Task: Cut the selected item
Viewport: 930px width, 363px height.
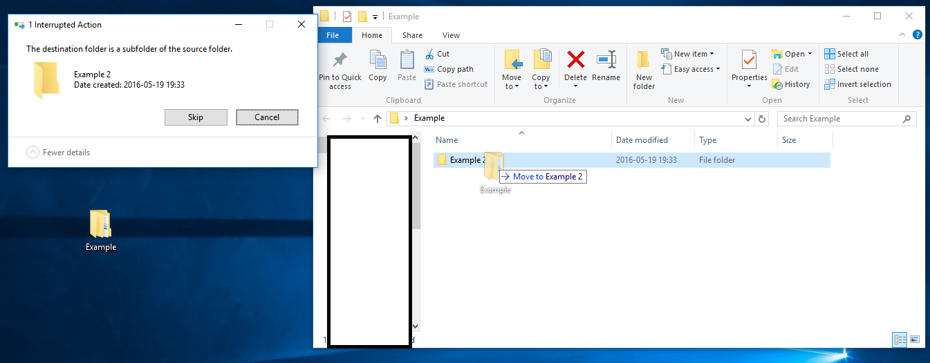Action: 437,54
